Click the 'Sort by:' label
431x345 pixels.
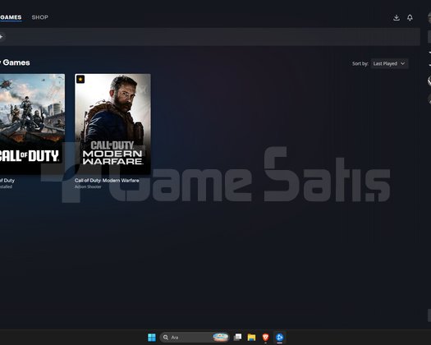[x=360, y=63]
